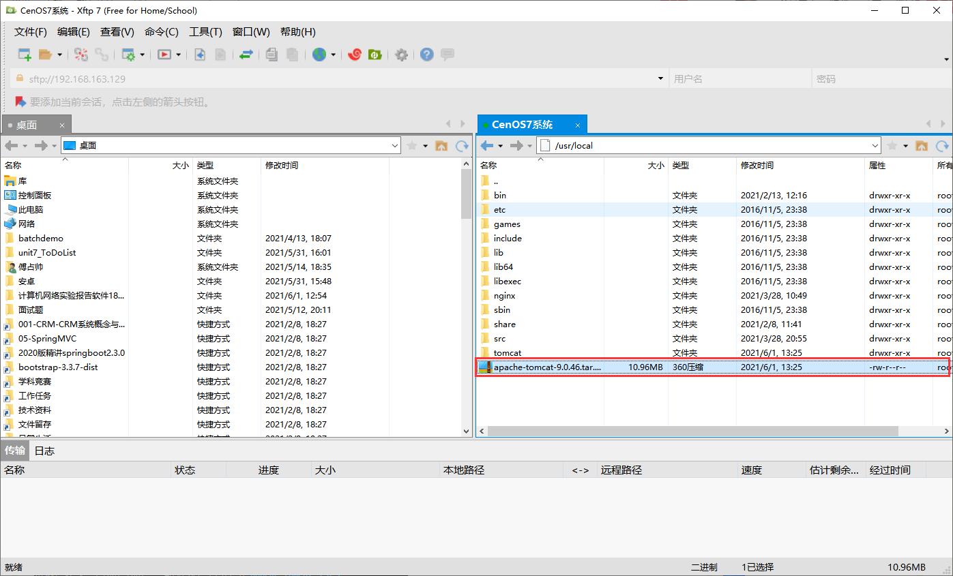Click the copy documents toolbar icon
953x576 pixels.
tap(272, 55)
